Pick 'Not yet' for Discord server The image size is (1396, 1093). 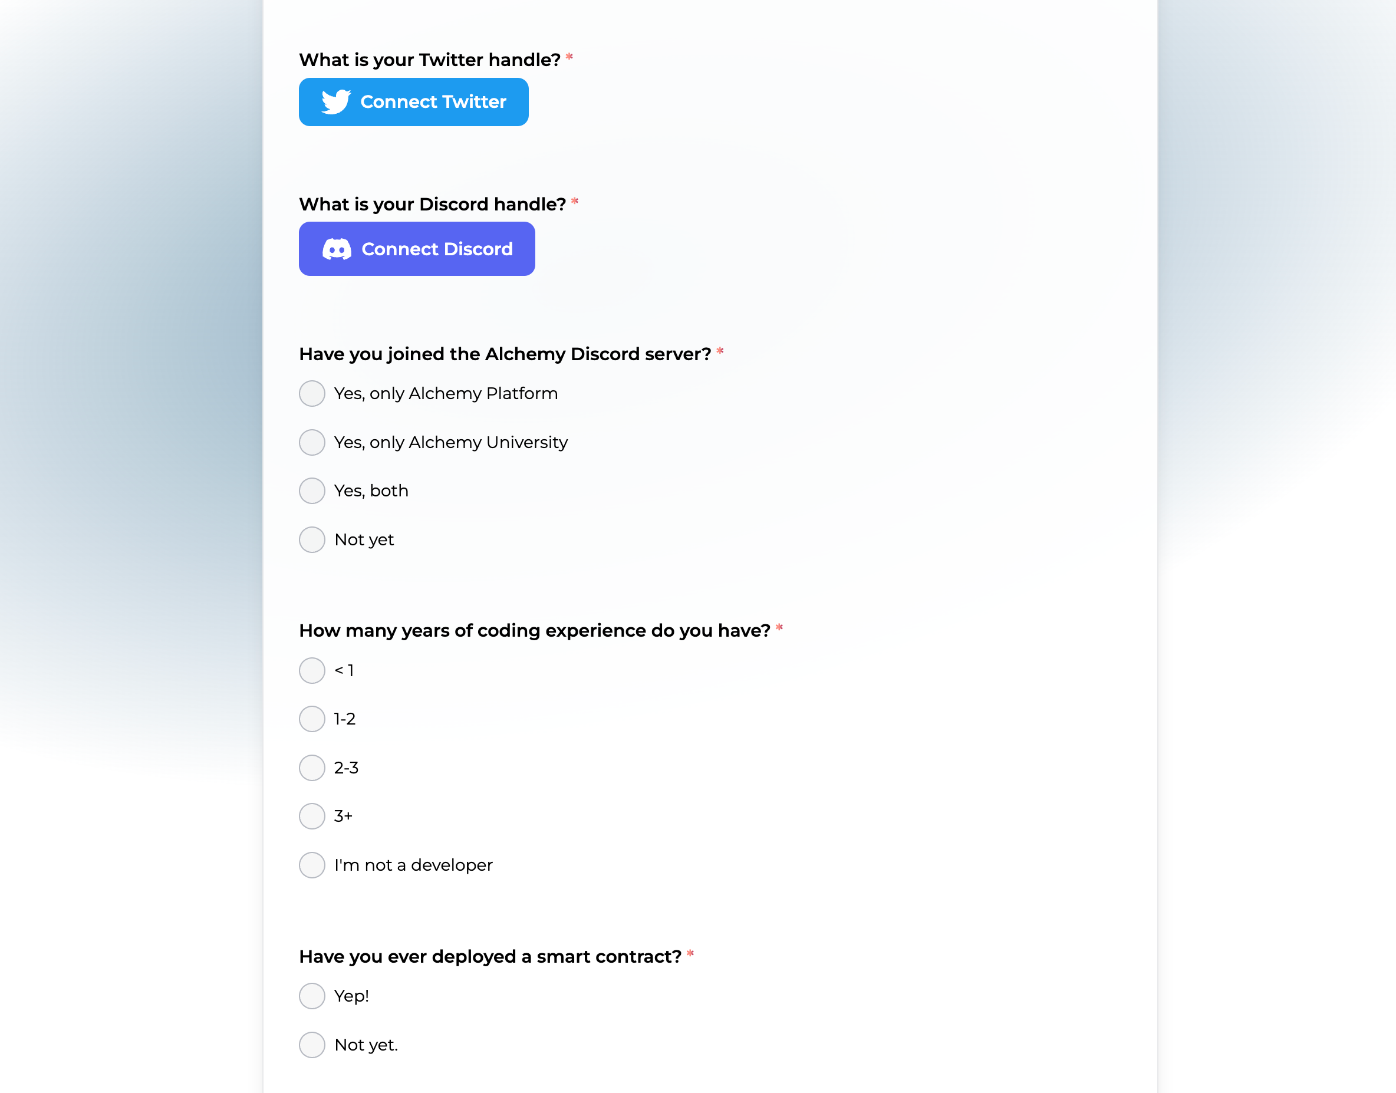(312, 539)
